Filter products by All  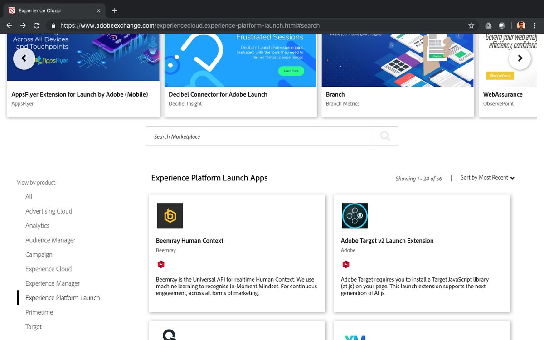point(29,197)
